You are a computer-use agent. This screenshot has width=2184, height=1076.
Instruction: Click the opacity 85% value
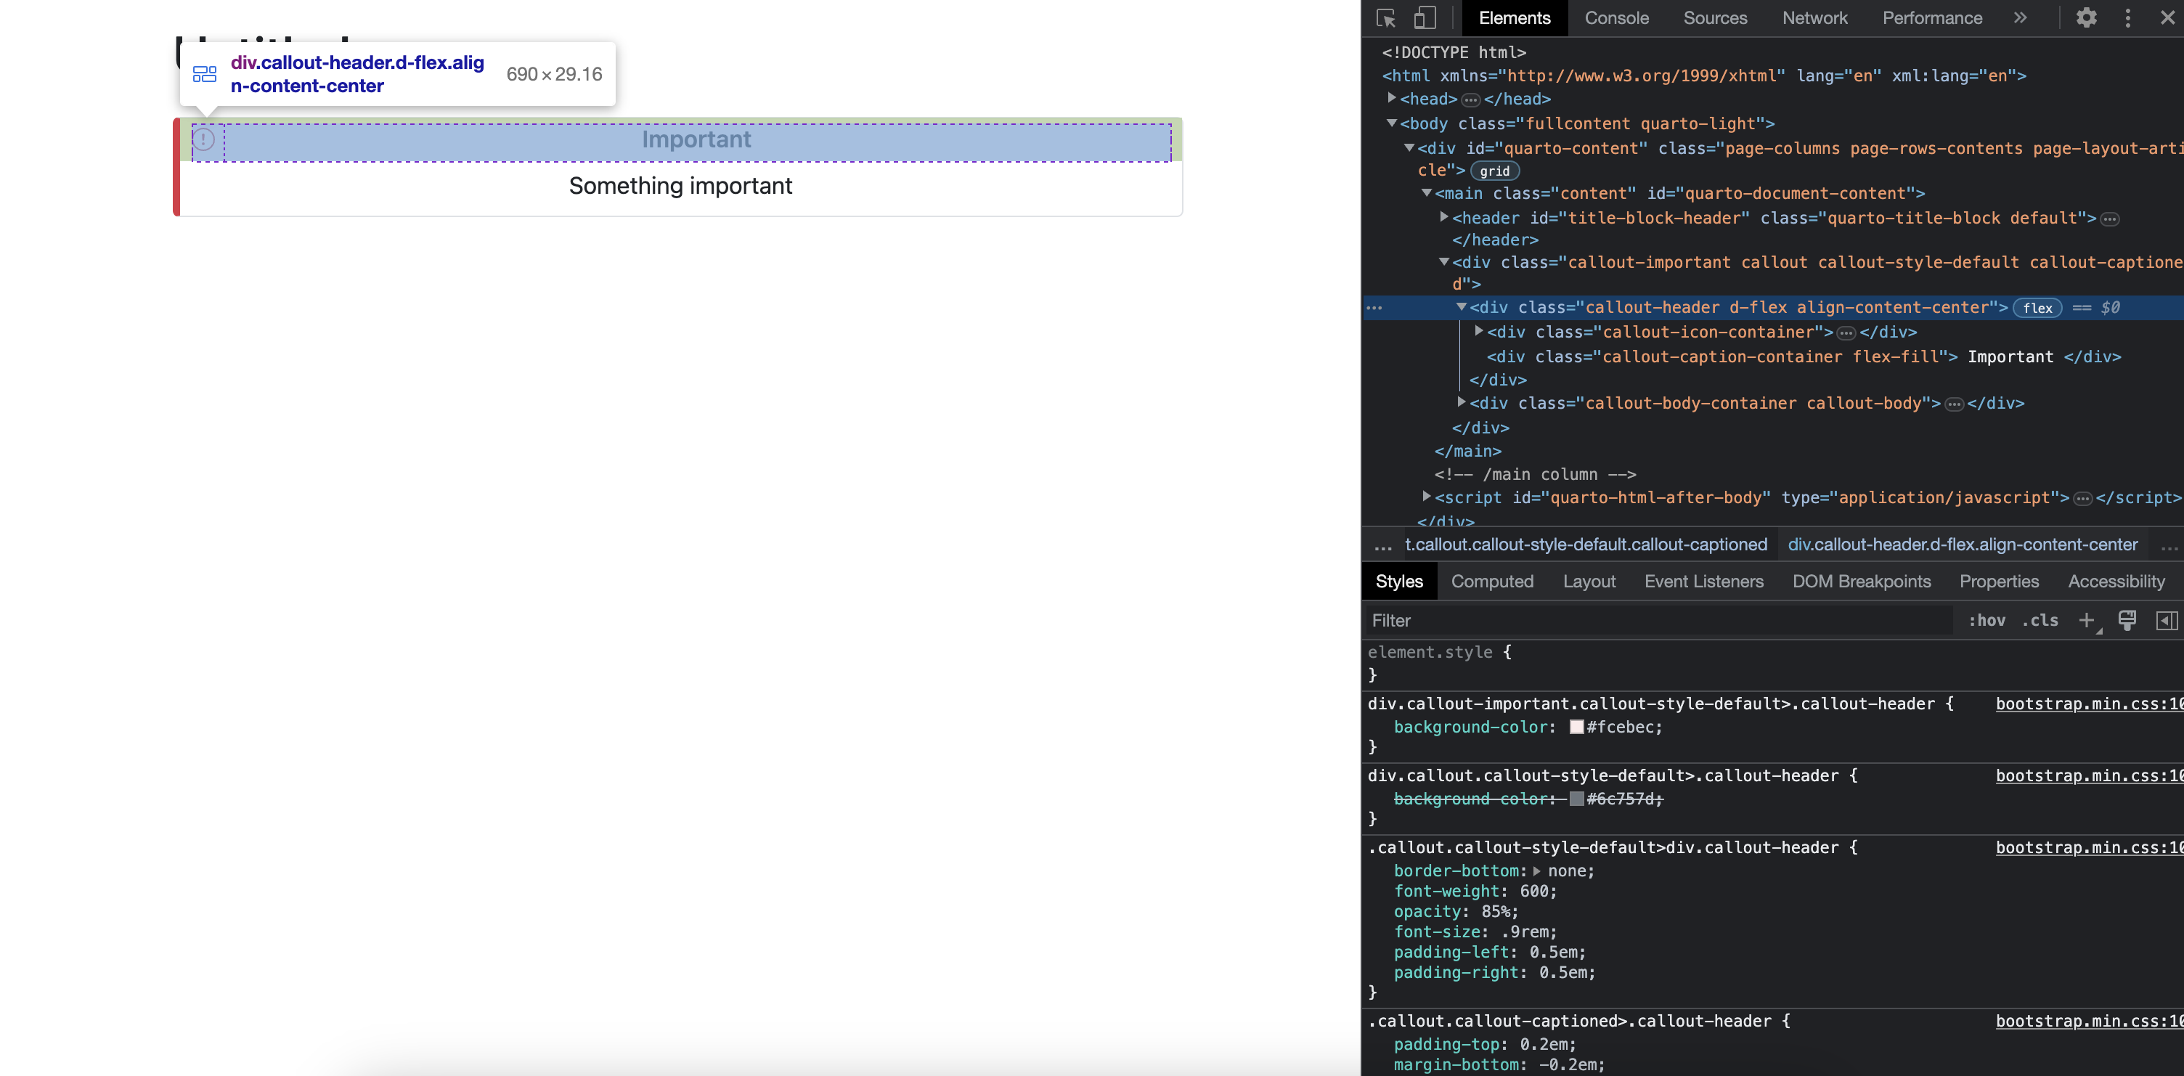click(1496, 911)
